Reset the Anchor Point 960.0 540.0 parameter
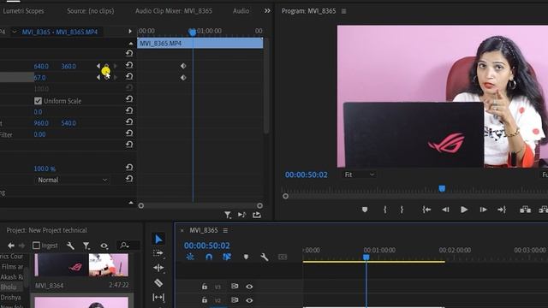548x308 pixels. pyautogui.click(x=129, y=121)
